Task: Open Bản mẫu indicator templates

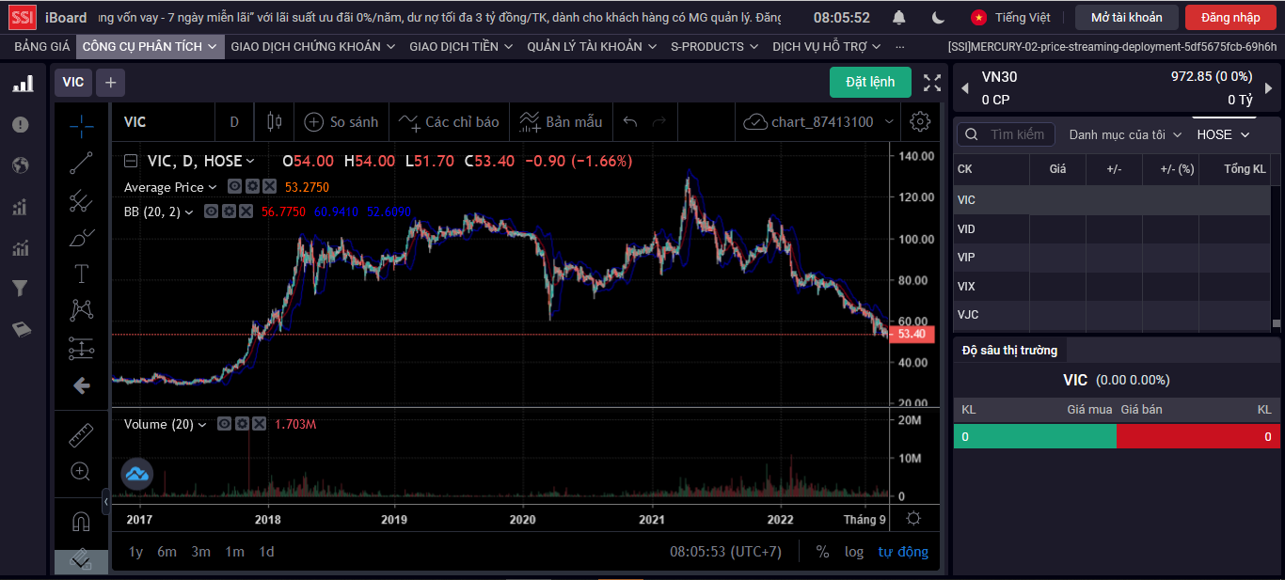Action: 561,121
